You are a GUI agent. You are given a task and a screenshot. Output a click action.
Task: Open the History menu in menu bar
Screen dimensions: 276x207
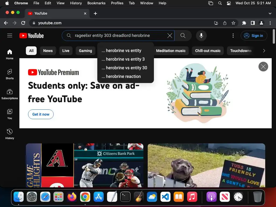[x=76, y=3]
